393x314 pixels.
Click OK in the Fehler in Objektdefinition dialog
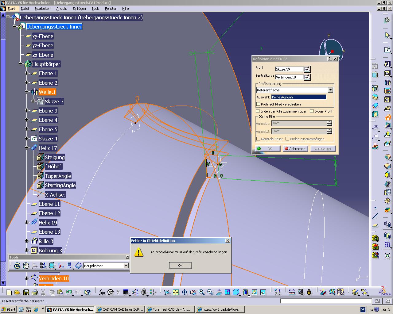(x=181, y=266)
